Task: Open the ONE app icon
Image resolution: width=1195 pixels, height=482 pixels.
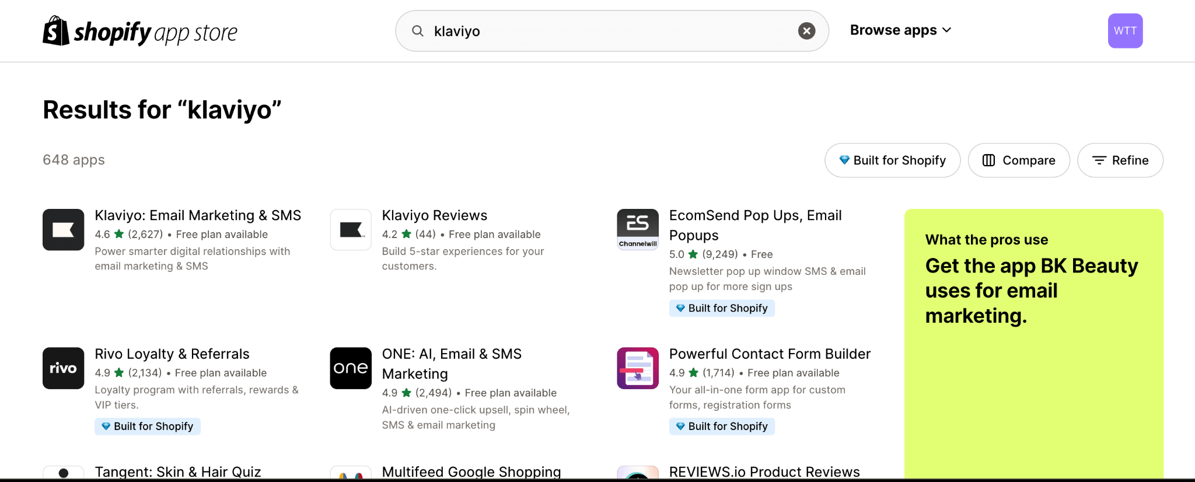Action: pyautogui.click(x=351, y=368)
